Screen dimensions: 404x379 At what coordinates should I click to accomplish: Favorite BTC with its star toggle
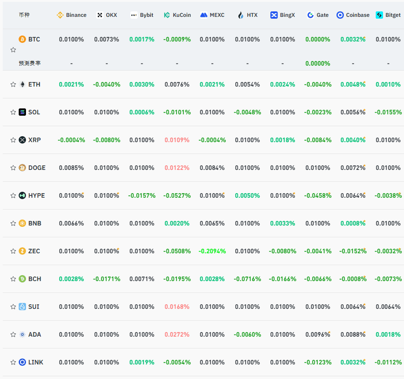point(13,50)
